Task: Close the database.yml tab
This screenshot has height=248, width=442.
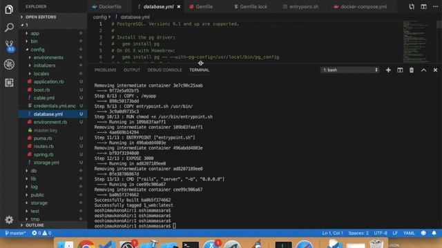Action: 179,6
